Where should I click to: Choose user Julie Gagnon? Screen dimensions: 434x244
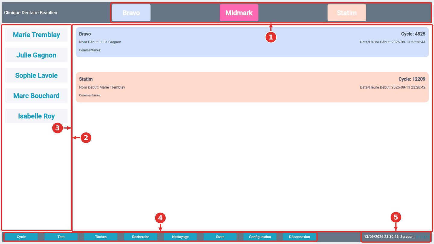(x=36, y=55)
